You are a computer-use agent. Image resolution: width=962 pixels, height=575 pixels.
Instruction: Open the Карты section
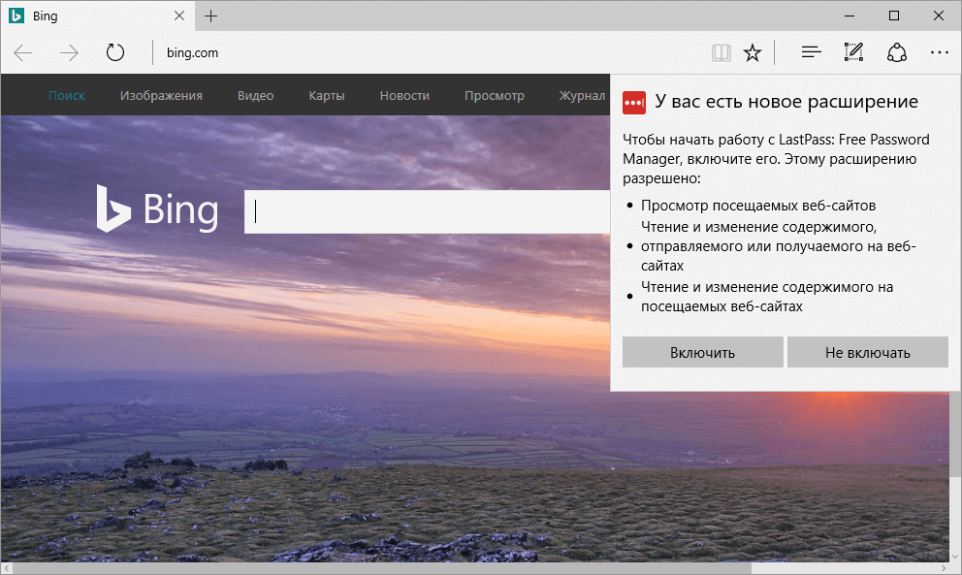click(326, 95)
